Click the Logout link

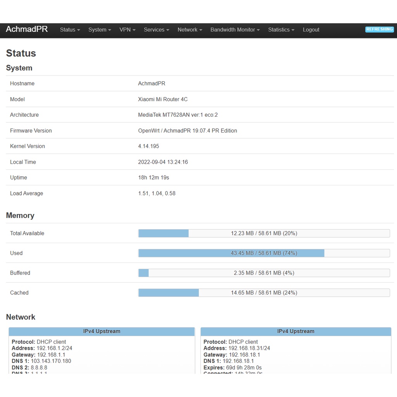[311, 30]
